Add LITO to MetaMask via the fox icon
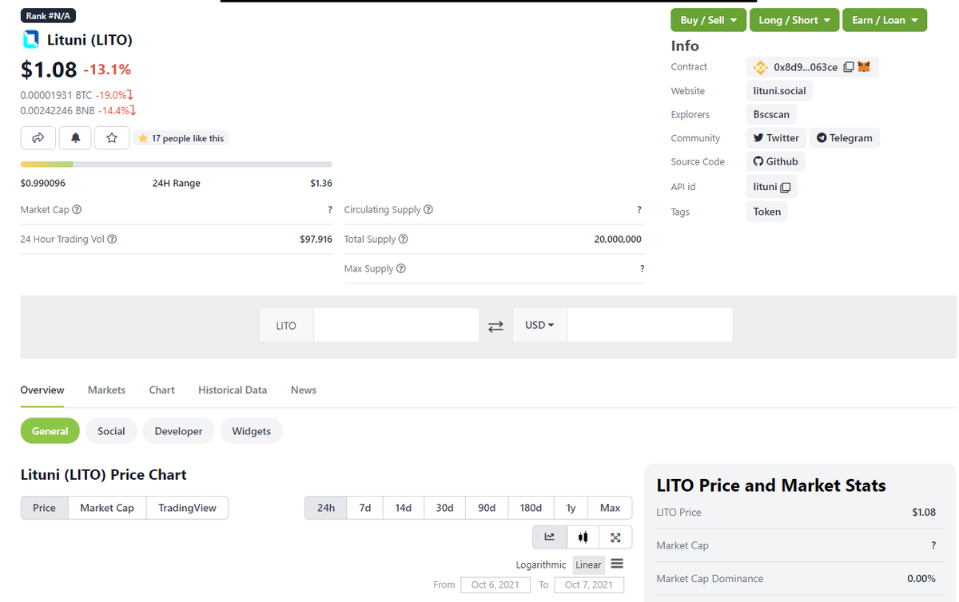This screenshot has height=602, width=959. pos(864,67)
